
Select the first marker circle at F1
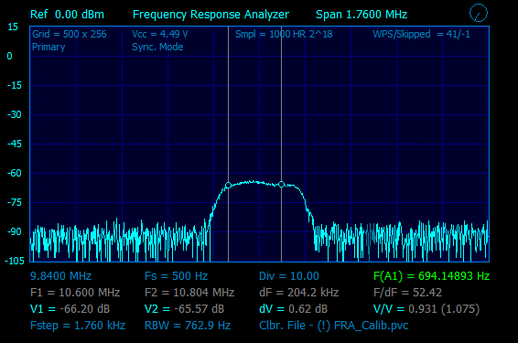(x=228, y=185)
